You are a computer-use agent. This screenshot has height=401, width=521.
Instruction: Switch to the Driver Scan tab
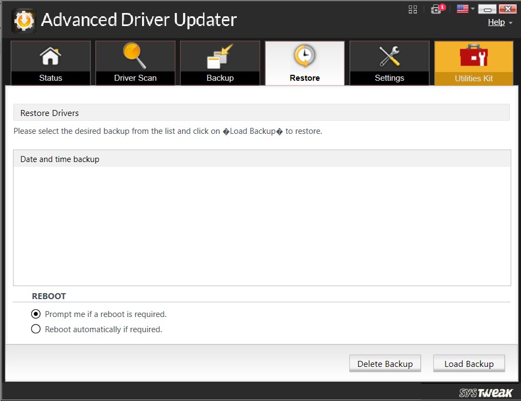click(134, 77)
